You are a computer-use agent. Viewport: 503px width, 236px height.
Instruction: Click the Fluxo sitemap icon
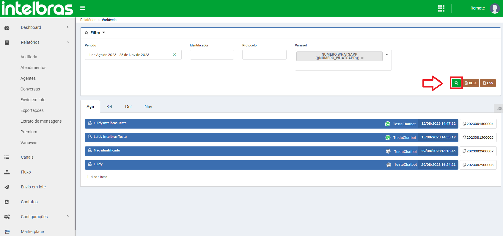tap(7, 172)
